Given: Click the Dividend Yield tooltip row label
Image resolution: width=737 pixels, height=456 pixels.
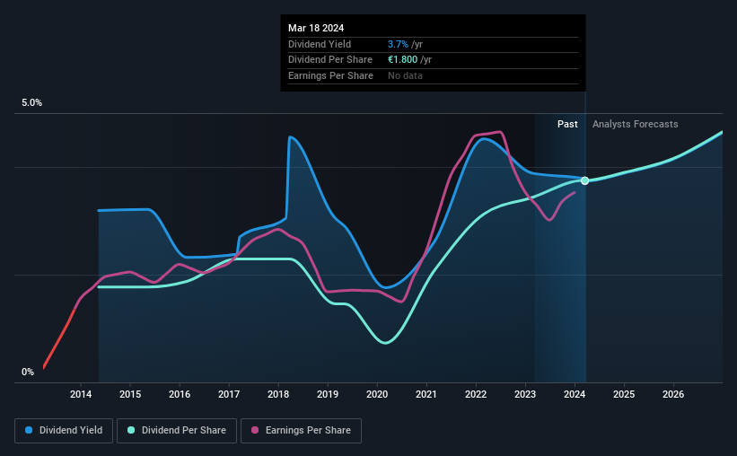Looking at the screenshot, I should pyautogui.click(x=320, y=44).
